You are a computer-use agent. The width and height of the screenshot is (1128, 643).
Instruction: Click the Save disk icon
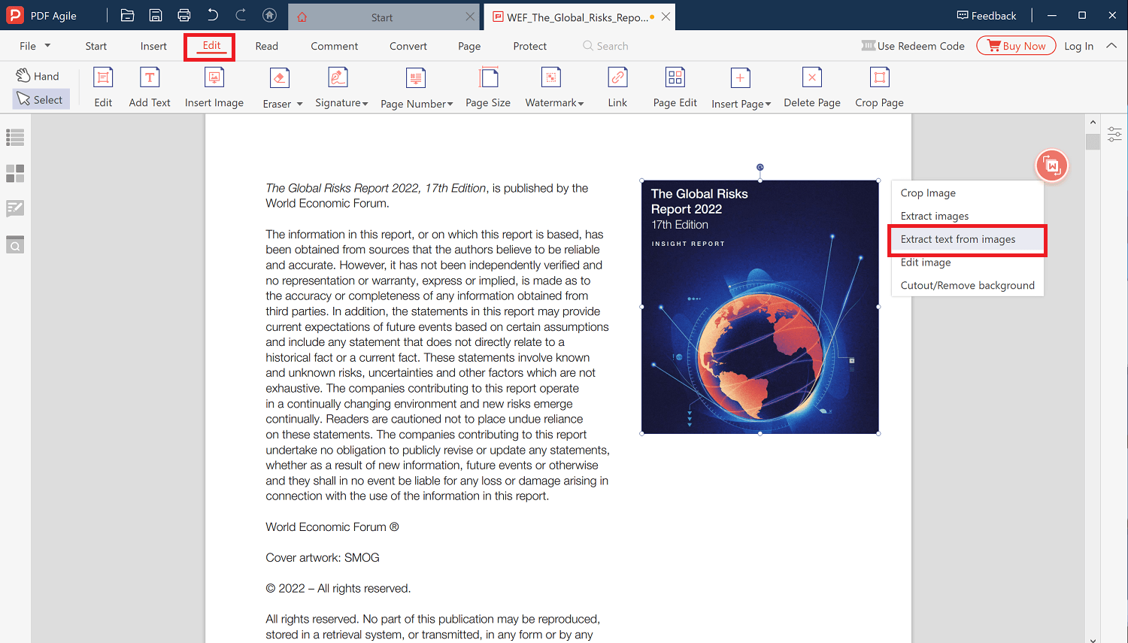coord(156,15)
